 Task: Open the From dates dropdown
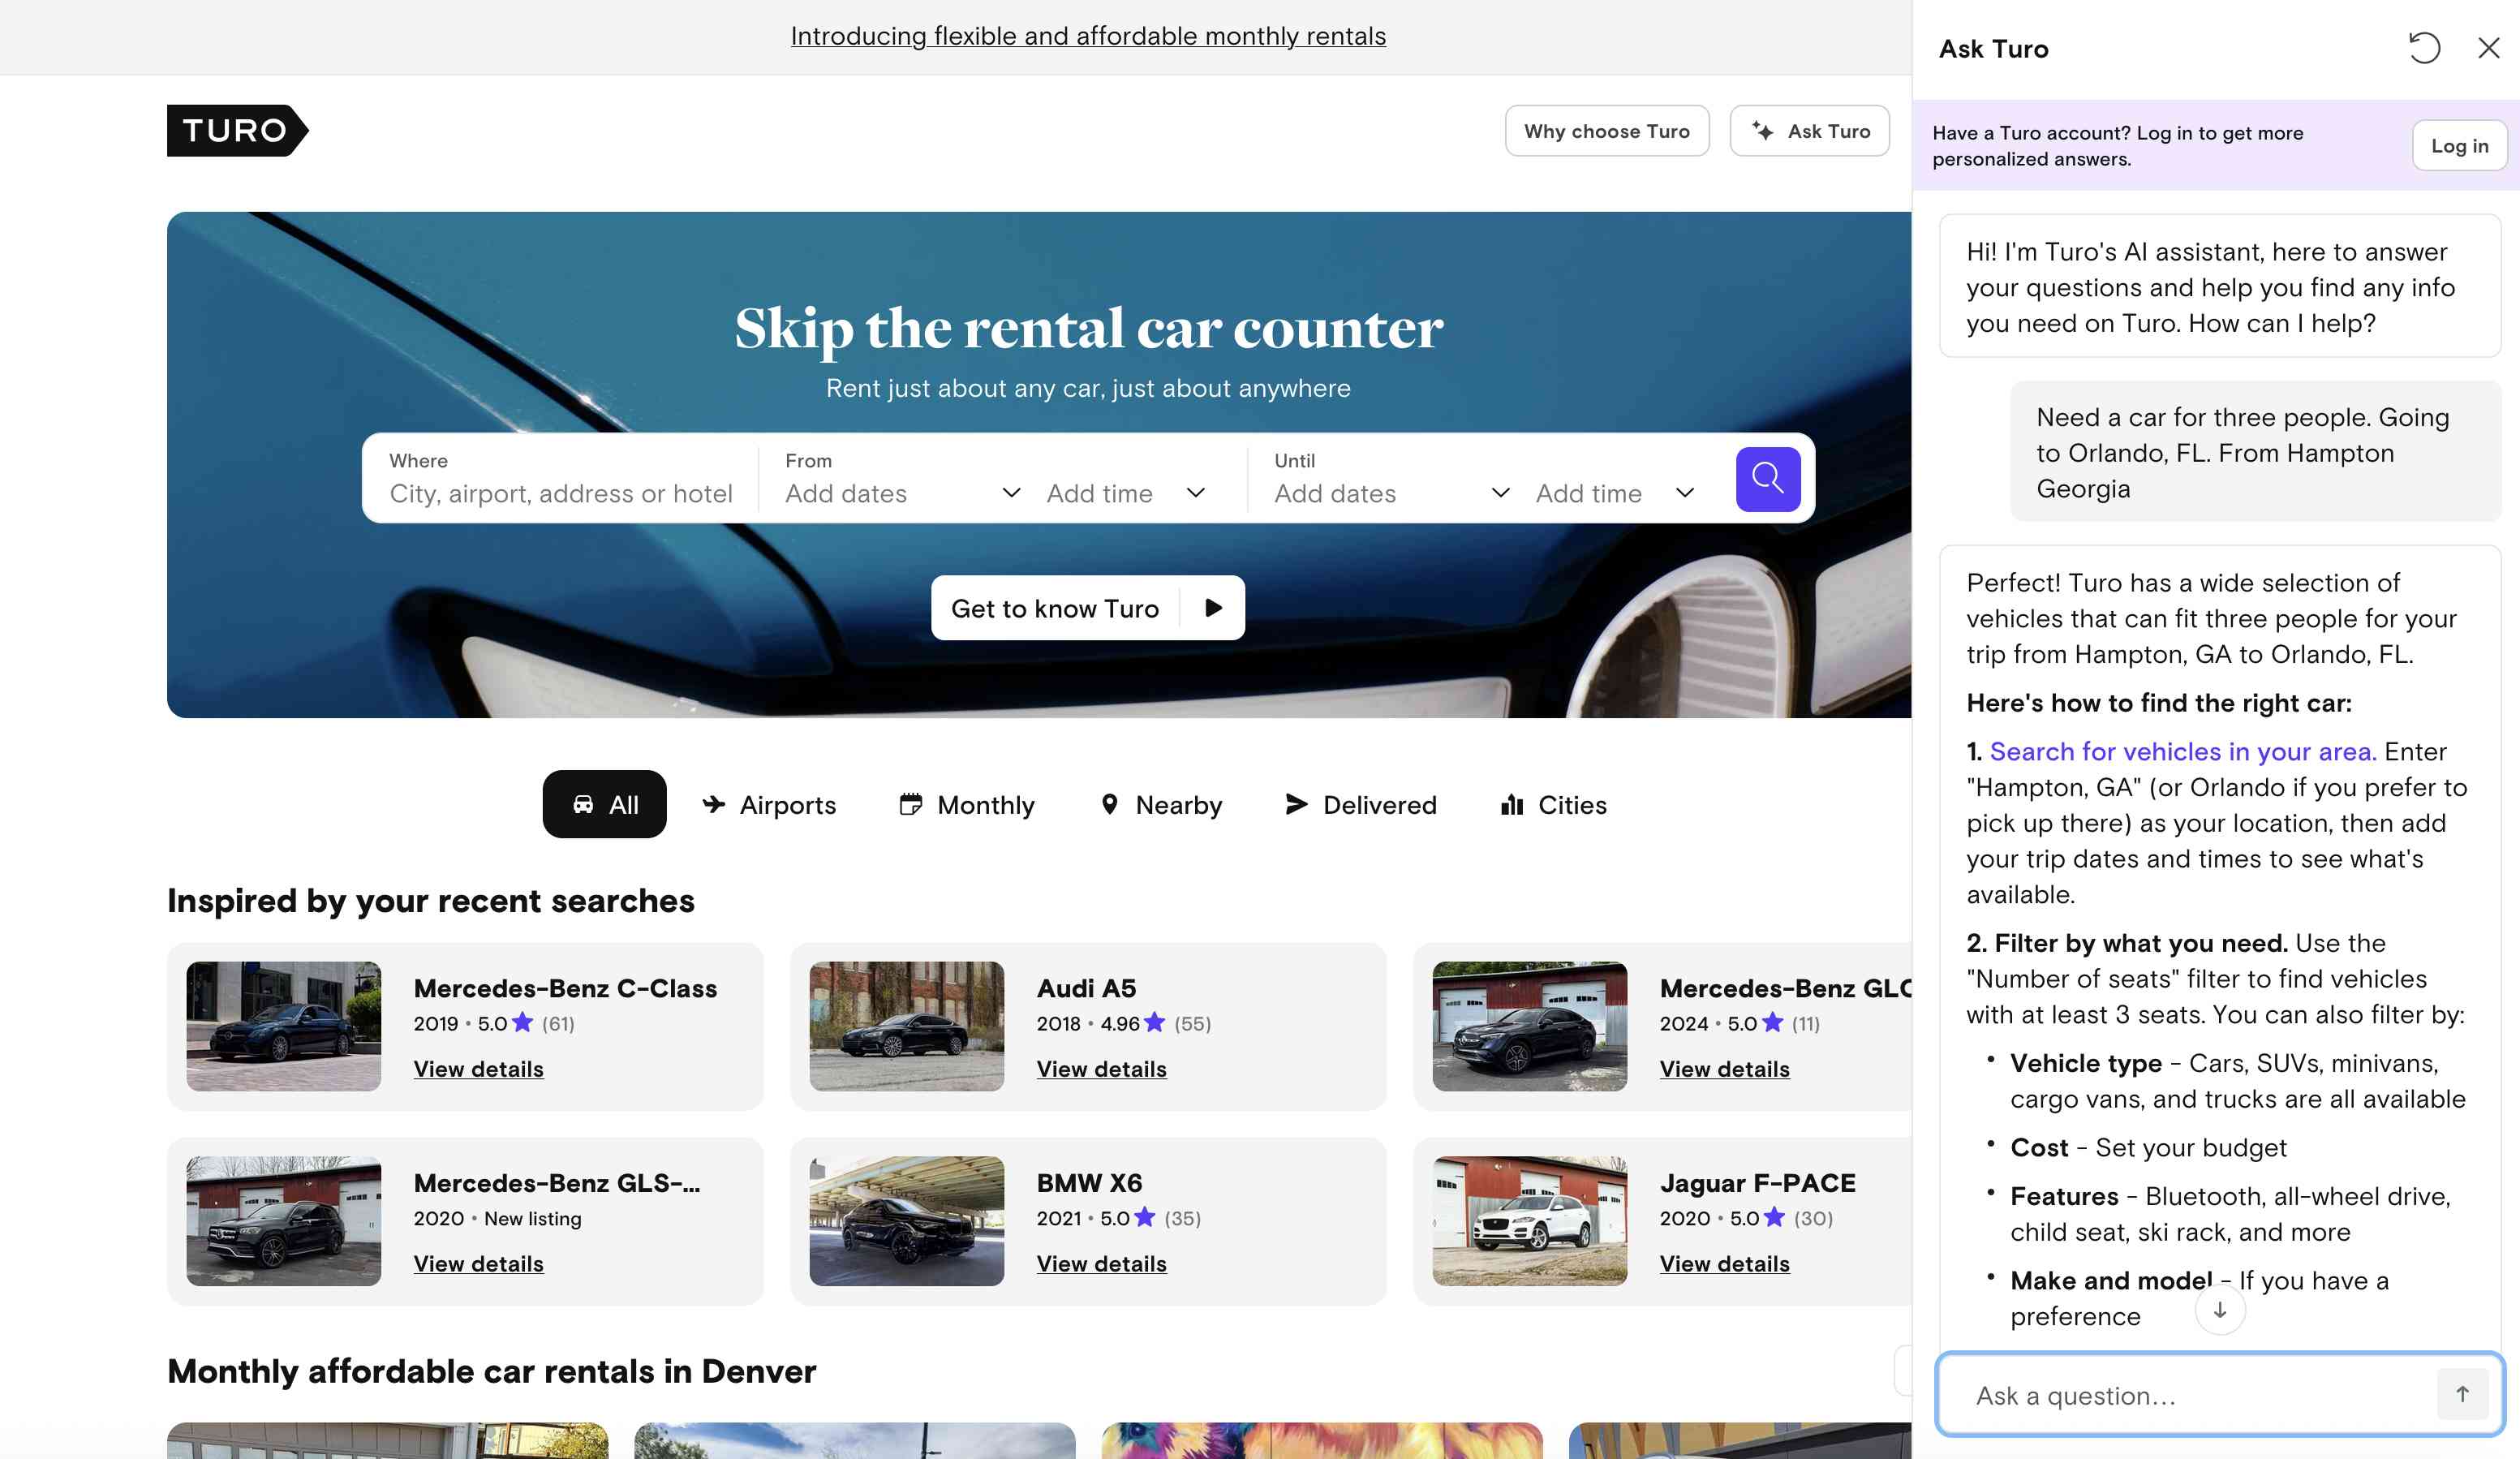[x=903, y=493]
